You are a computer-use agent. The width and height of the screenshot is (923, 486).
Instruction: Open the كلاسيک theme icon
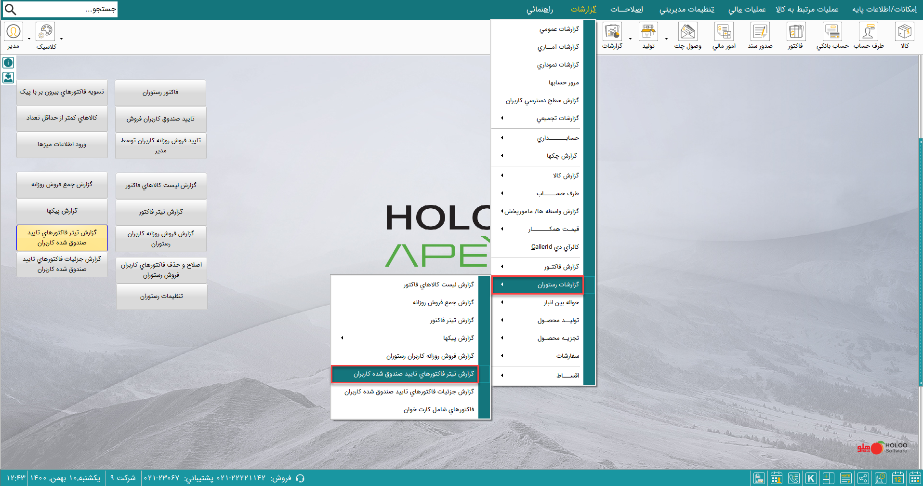click(45, 31)
